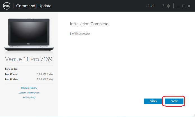Screen dimensions: 195x117
Task: Click the Installation Complete heading
Action: coord(89,24)
